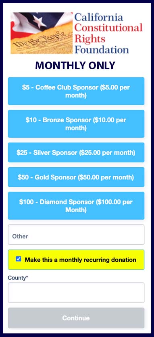Choose the $100 Diamond Sponsor option

tap(76, 206)
